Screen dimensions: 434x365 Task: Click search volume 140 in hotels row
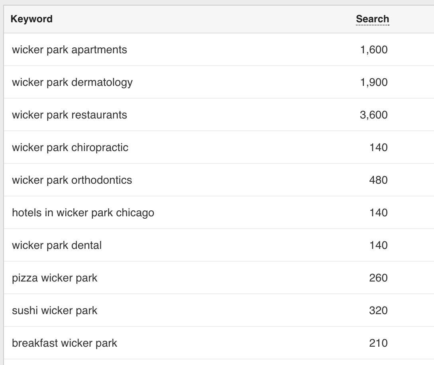[379, 213]
